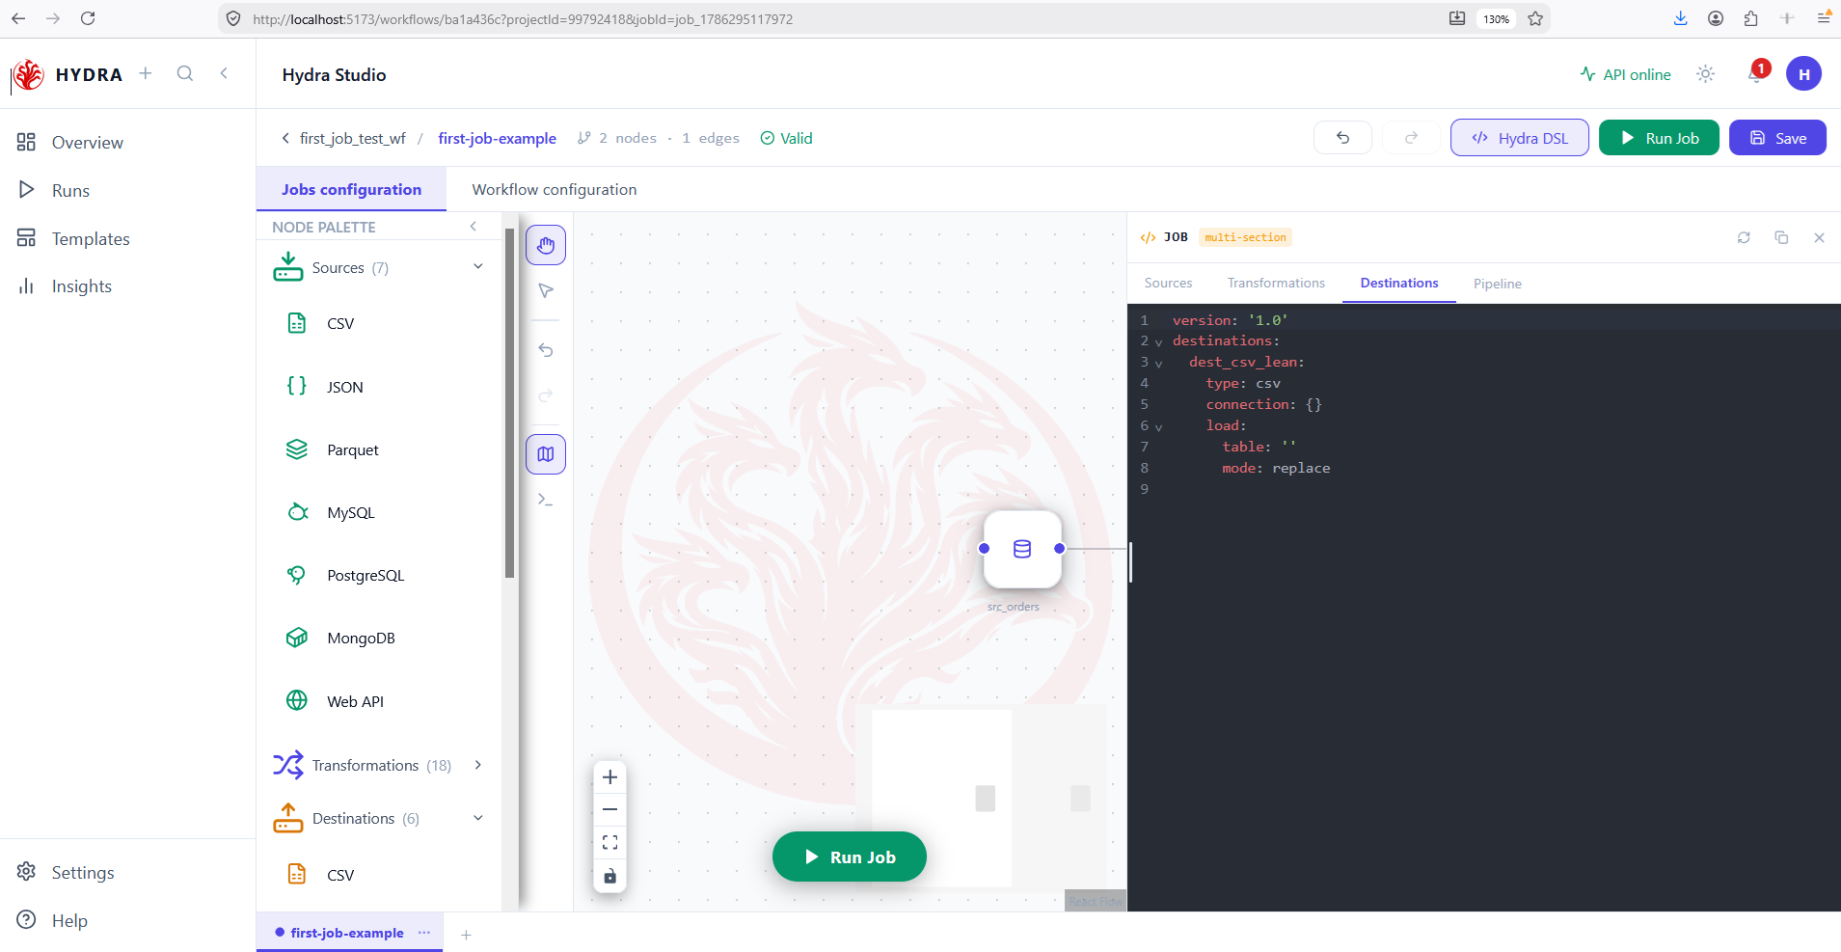Click the API online status indicator
The width and height of the screenshot is (1841, 952).
[1626, 74]
